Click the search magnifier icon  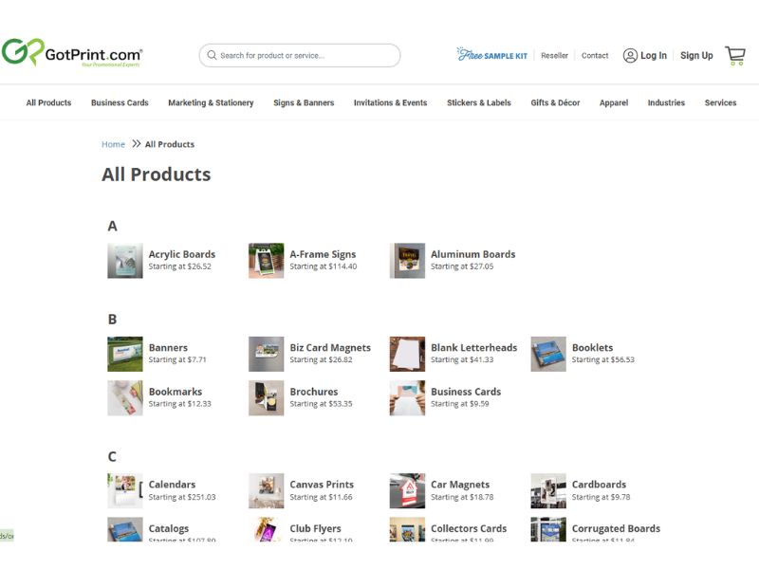[213, 55]
